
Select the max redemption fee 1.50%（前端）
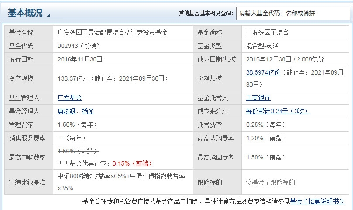266,157
